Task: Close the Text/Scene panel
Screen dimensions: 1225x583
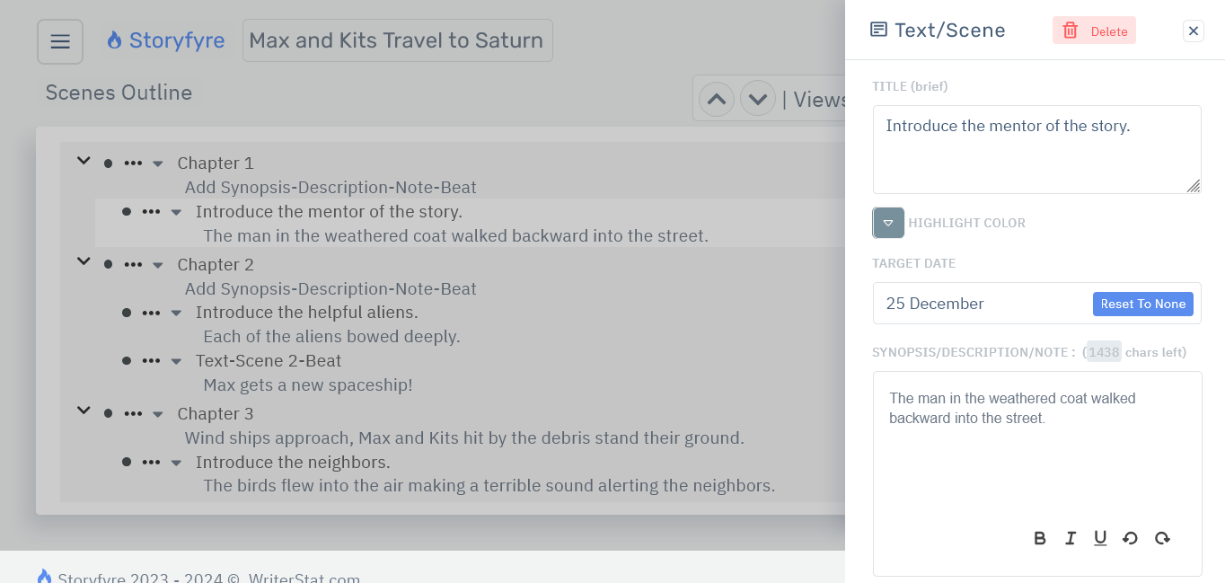Action: point(1194,31)
